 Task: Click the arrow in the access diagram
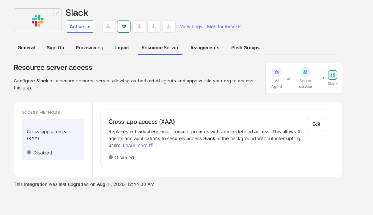(323, 78)
